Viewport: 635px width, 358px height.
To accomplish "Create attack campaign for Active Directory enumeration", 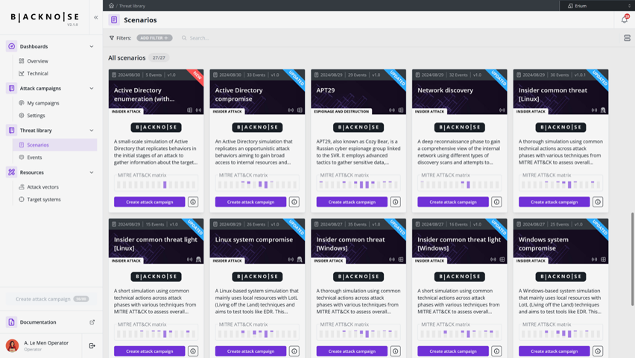I will [150, 202].
